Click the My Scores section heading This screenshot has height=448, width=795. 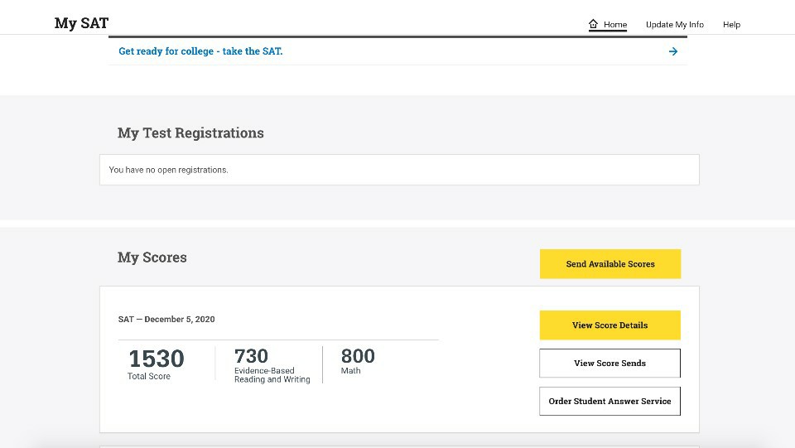(x=152, y=258)
